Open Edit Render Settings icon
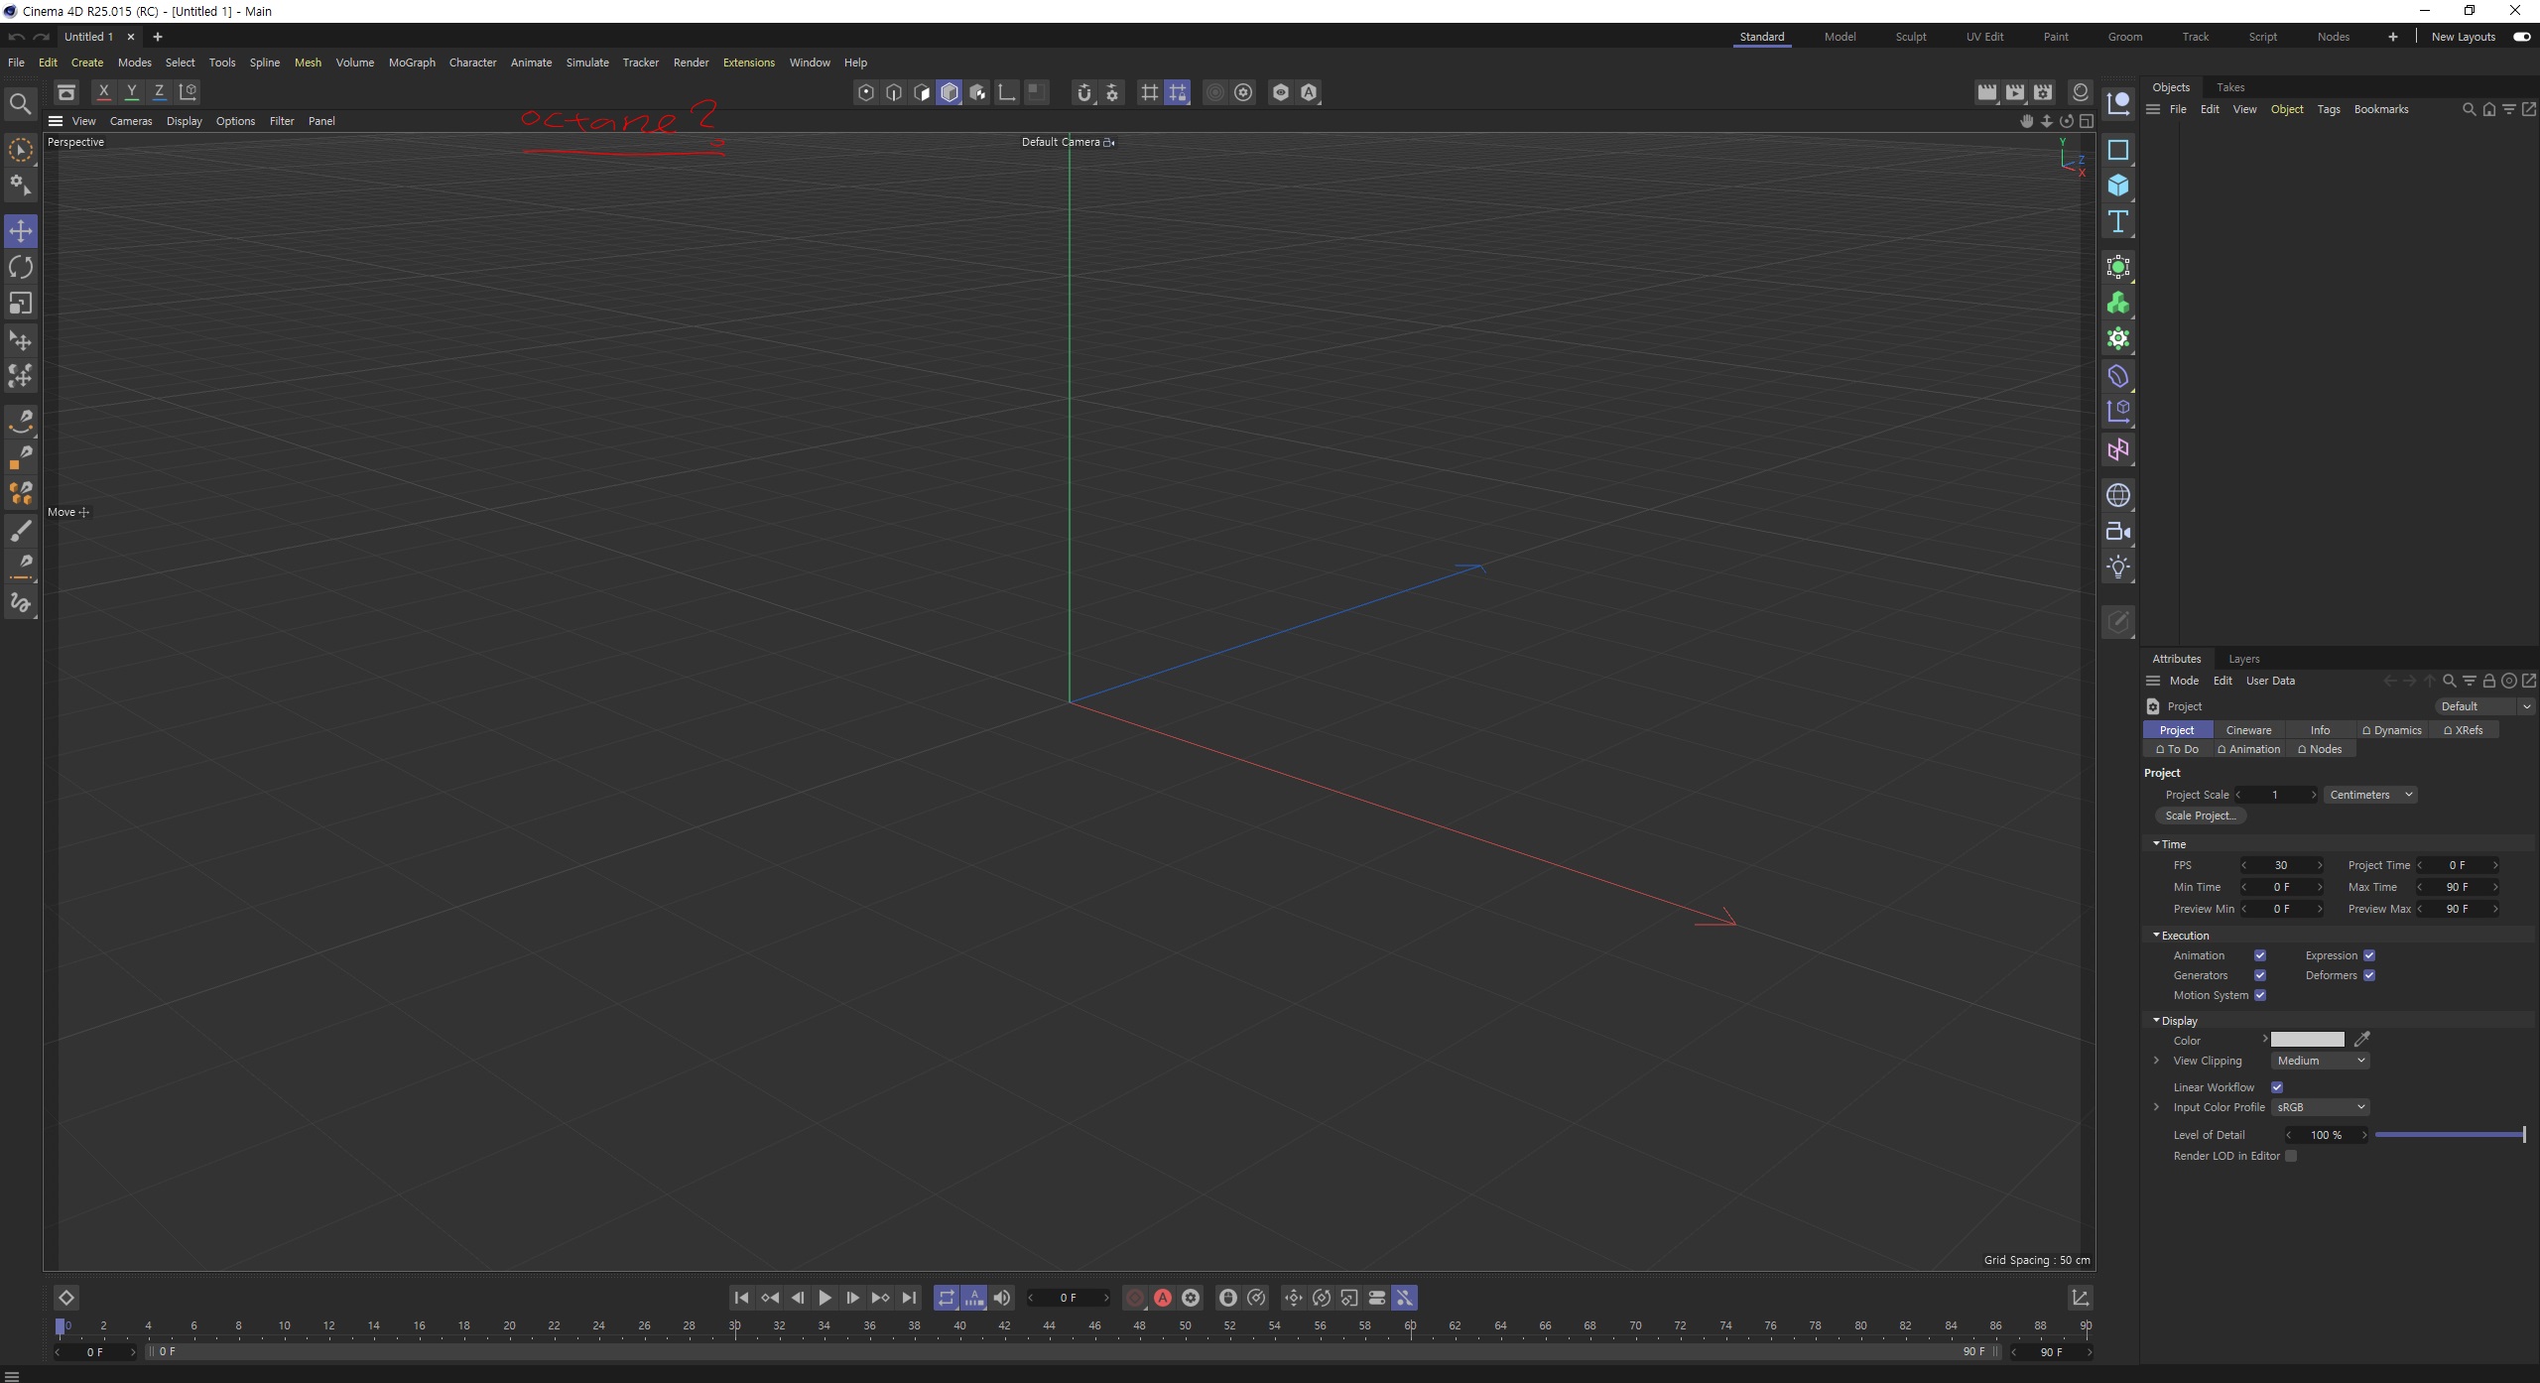The width and height of the screenshot is (2540, 1383). (x=2043, y=92)
